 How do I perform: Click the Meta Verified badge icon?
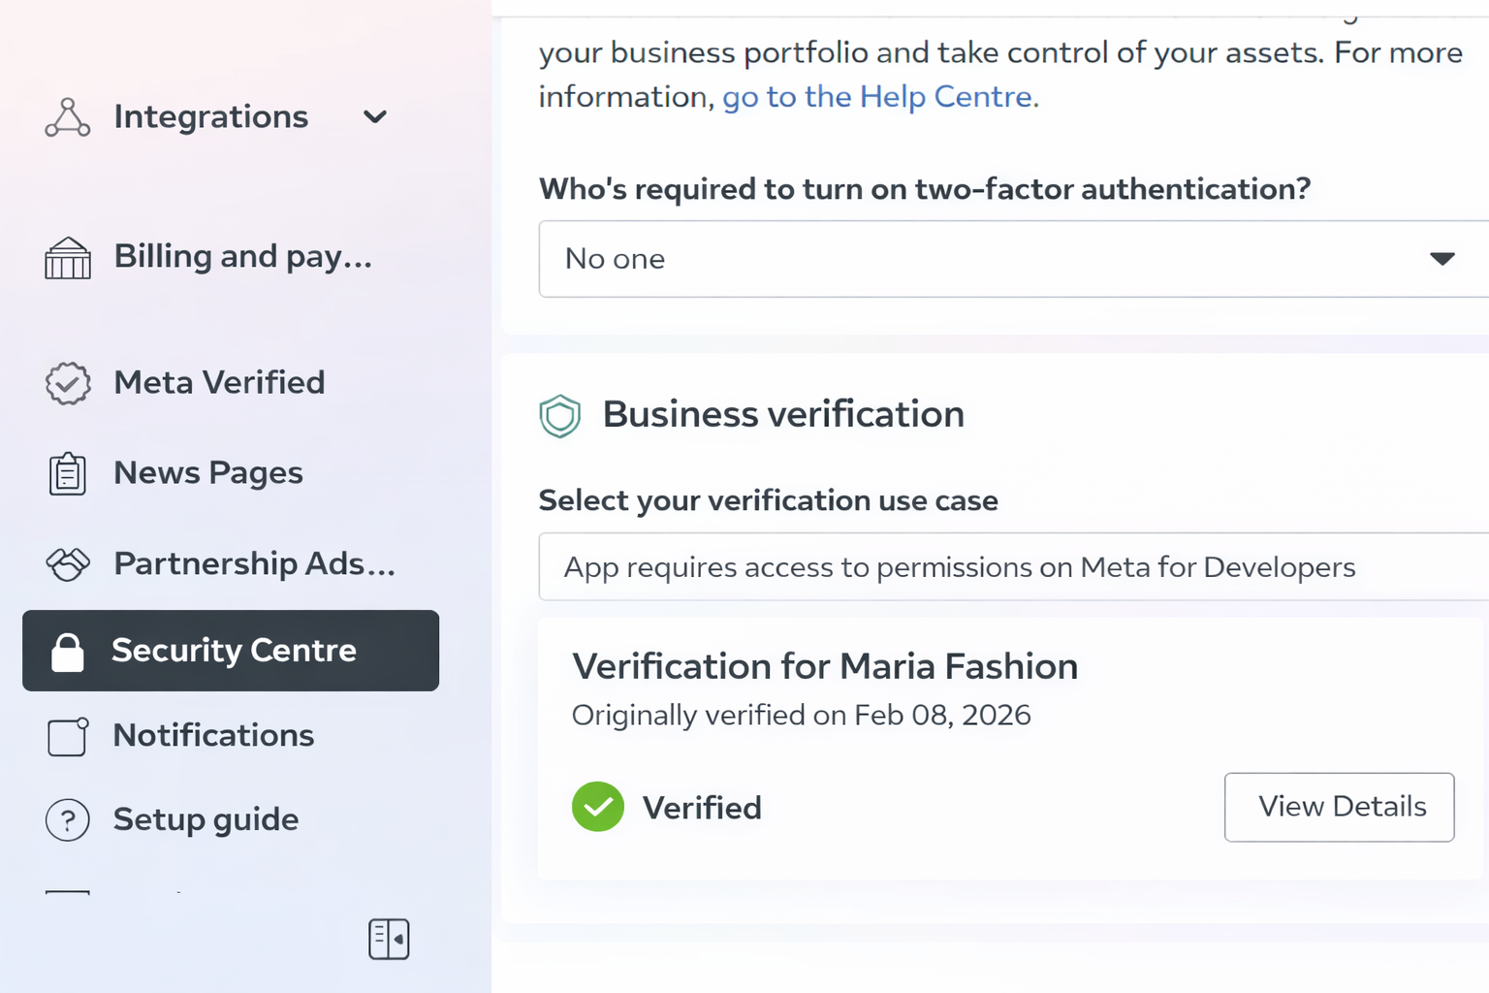click(68, 383)
